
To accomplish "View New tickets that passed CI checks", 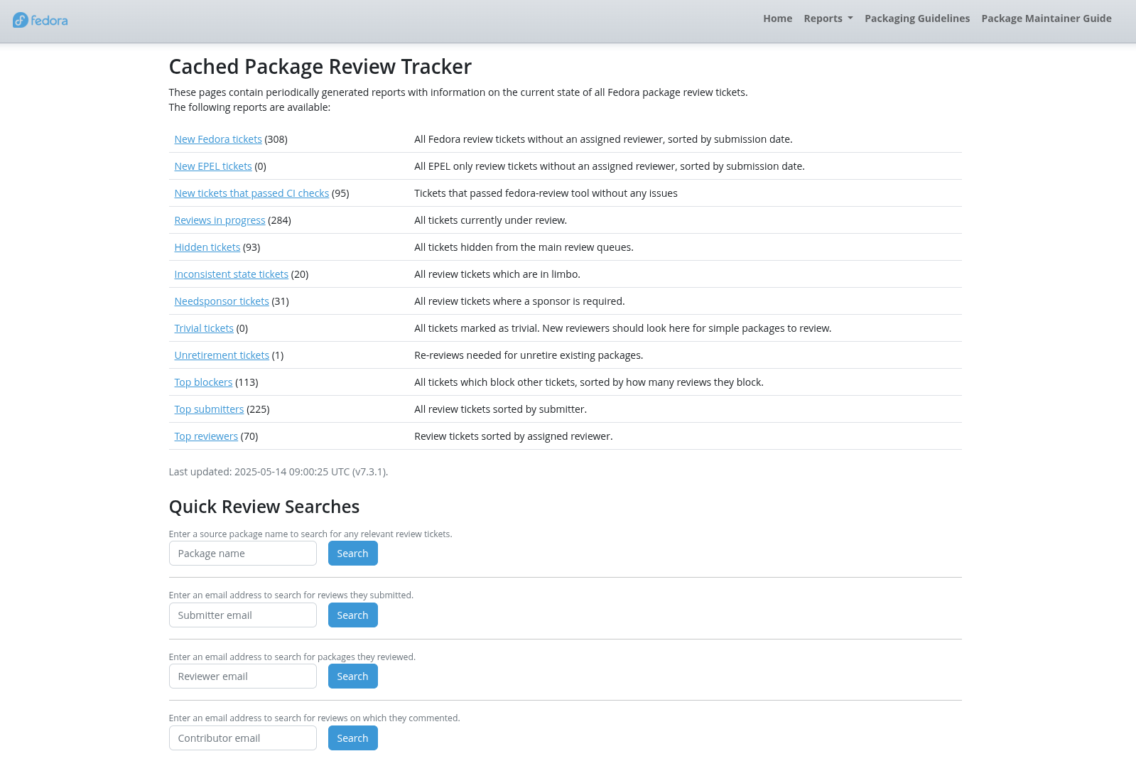I will coord(251,193).
